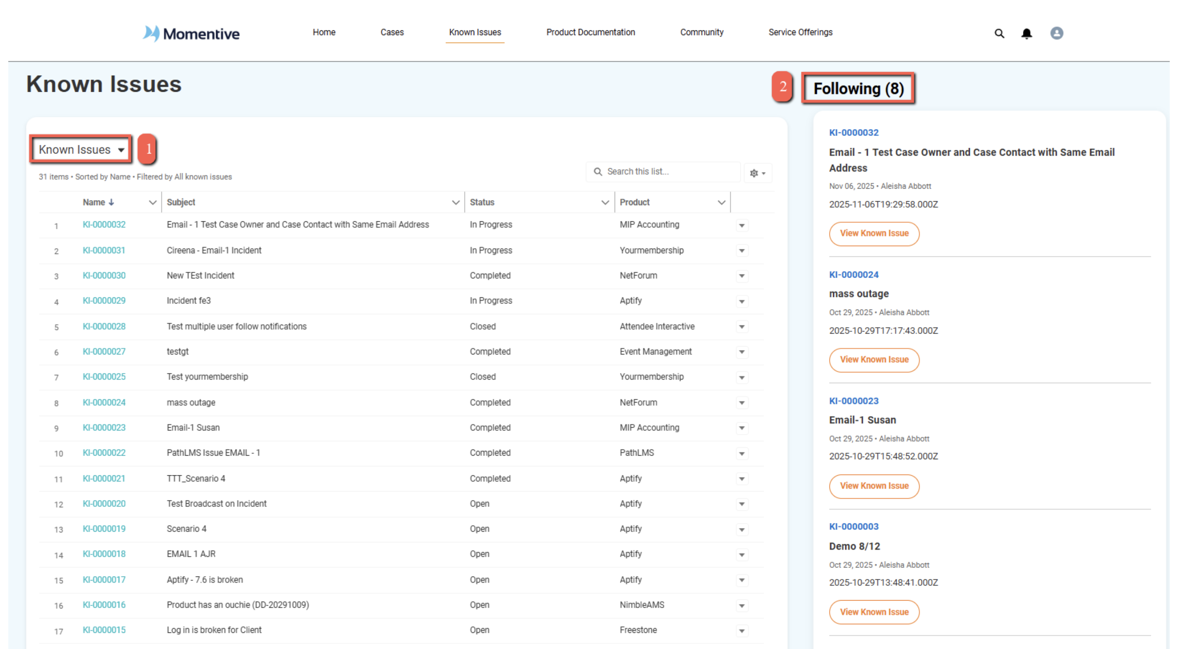Screen dimensions: 1178x649
Task: Click View Known Issue under KI-0000032
Action: coord(874,234)
